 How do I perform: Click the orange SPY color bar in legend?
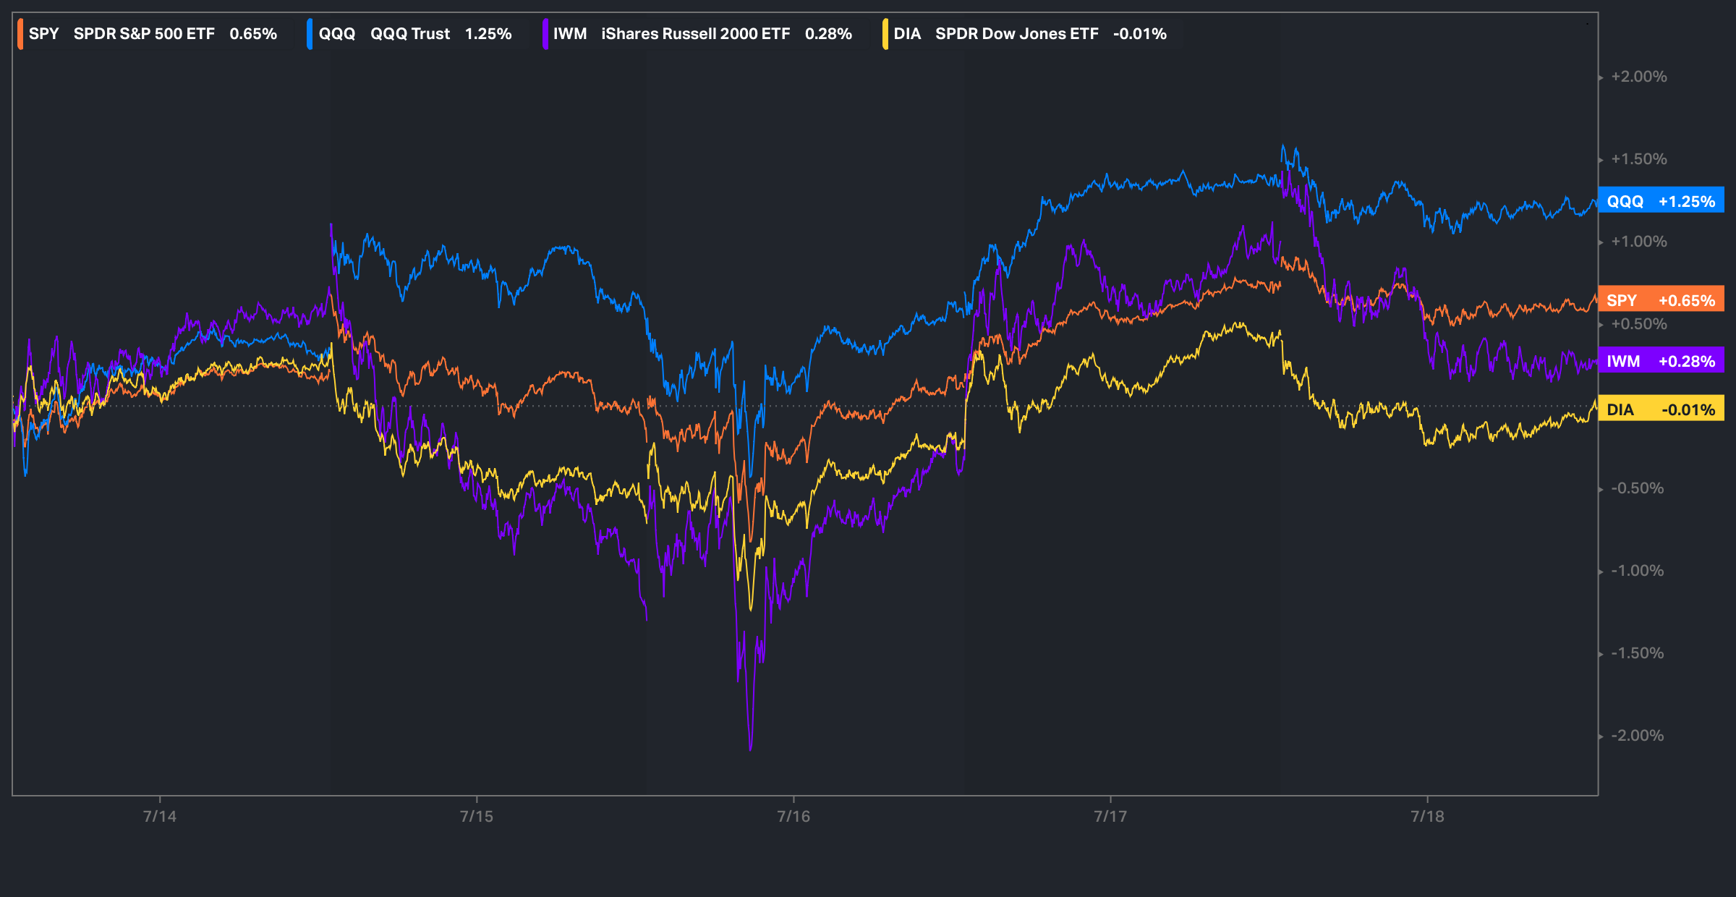[20, 34]
